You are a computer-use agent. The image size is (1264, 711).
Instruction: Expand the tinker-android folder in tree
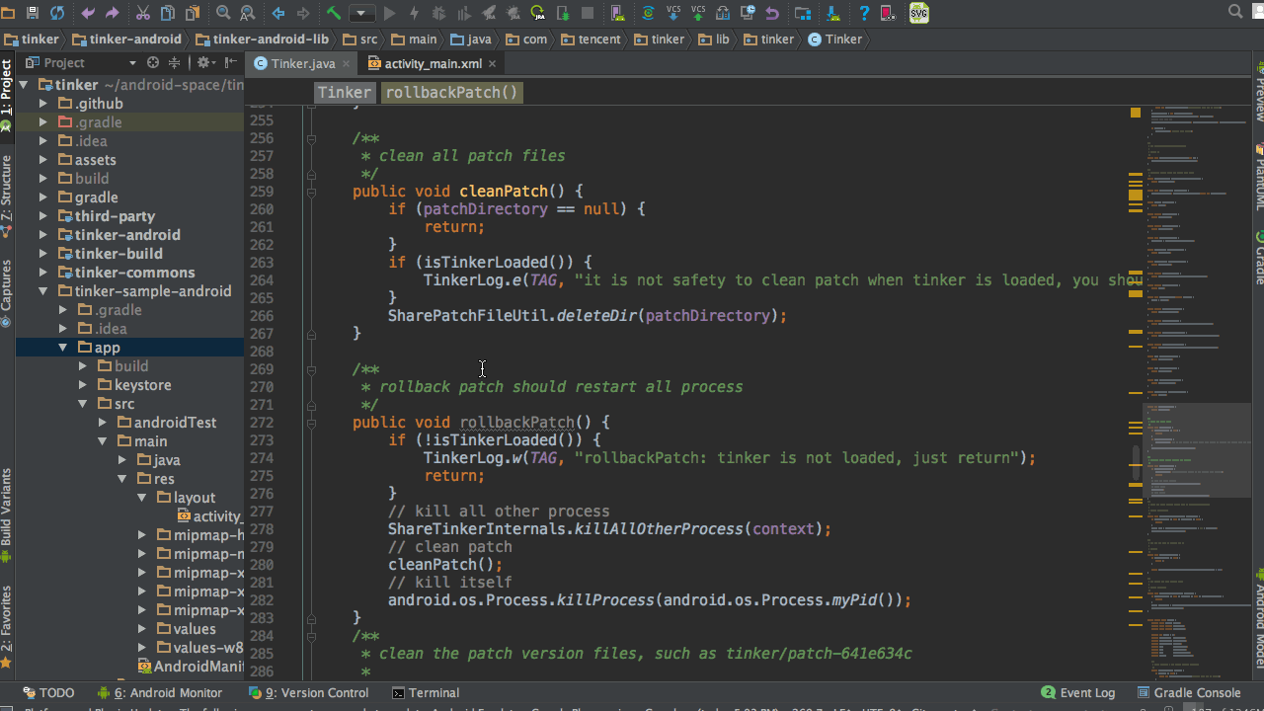(43, 235)
